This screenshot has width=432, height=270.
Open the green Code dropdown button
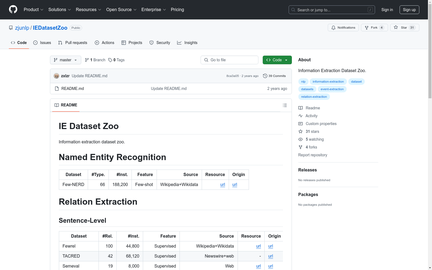(x=277, y=60)
